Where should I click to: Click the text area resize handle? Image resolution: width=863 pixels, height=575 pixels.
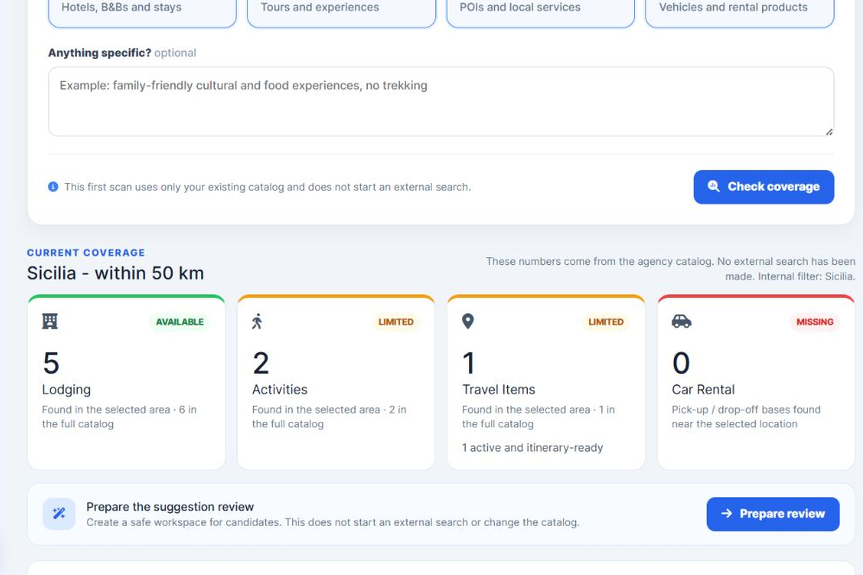(x=829, y=132)
